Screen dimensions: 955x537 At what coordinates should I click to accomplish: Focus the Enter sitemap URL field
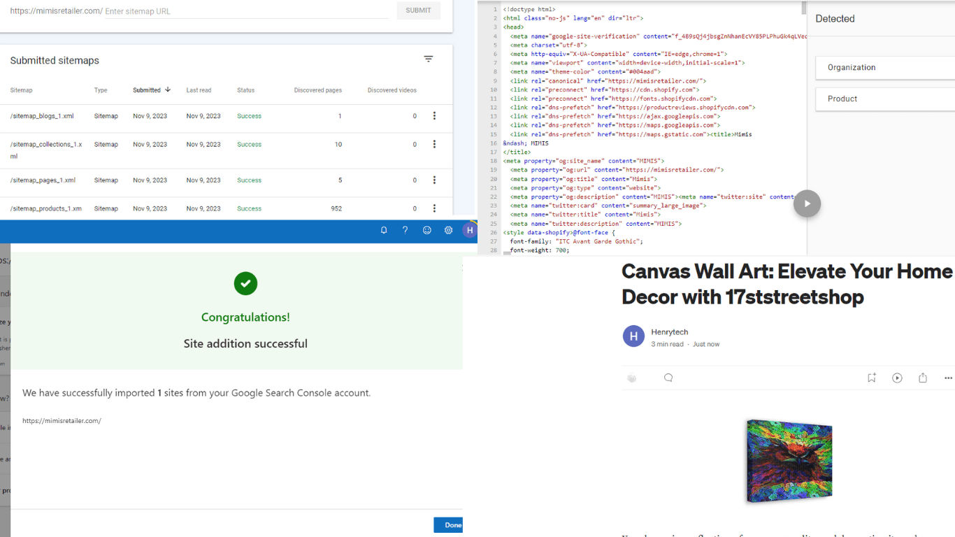[246, 11]
